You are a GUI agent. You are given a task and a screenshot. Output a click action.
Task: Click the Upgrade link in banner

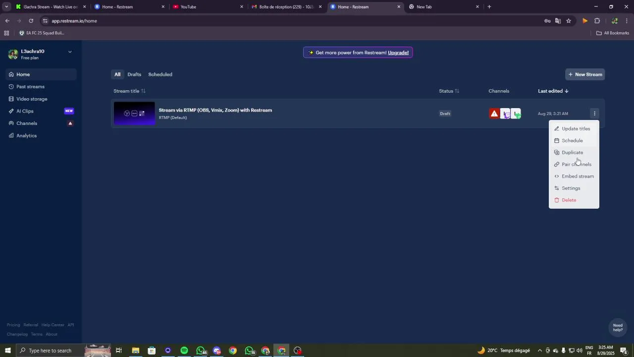[398, 53]
